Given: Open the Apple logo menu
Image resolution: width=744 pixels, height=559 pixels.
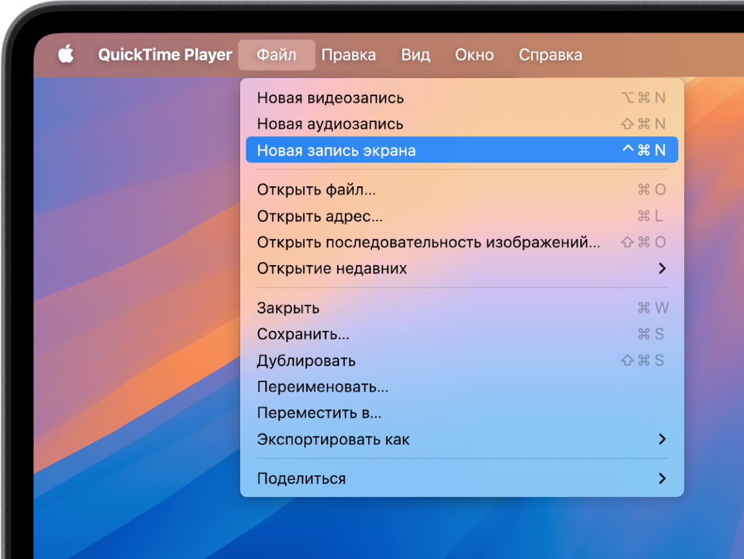Looking at the screenshot, I should 66,55.
